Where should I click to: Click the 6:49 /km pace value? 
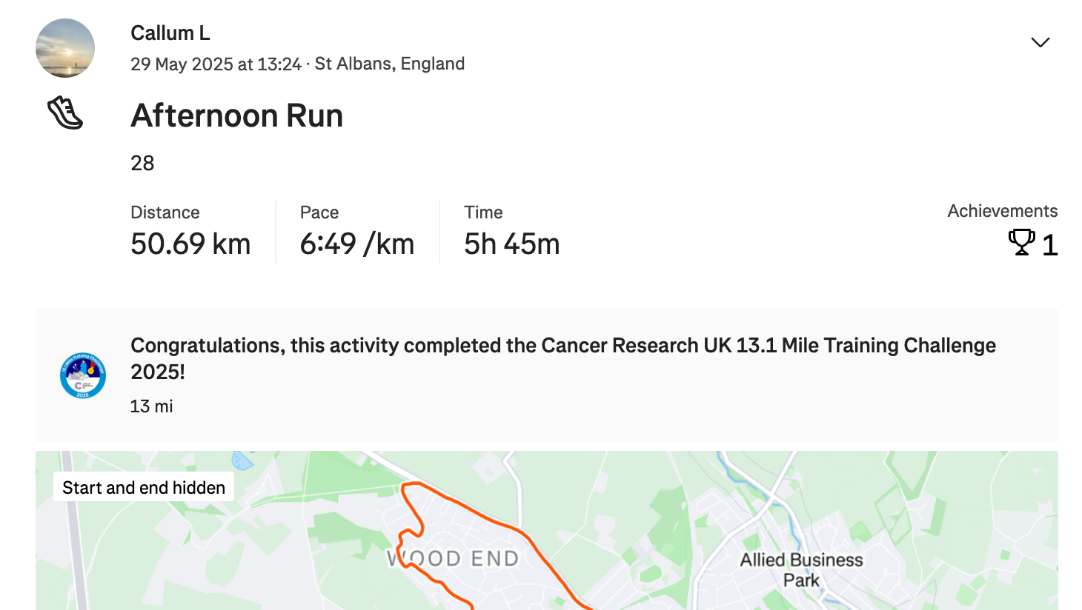click(x=357, y=244)
